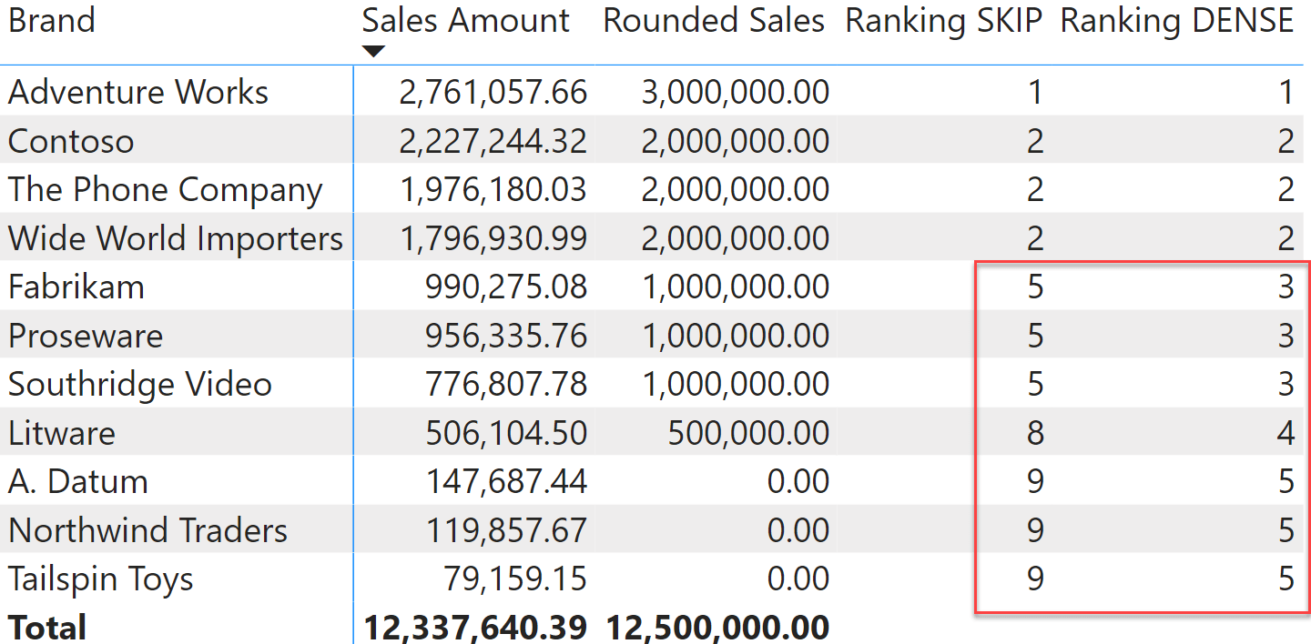The height and width of the screenshot is (644, 1311).
Task: Click Tailspin Toys' Ranking SKIP value 9
Action: [1035, 579]
